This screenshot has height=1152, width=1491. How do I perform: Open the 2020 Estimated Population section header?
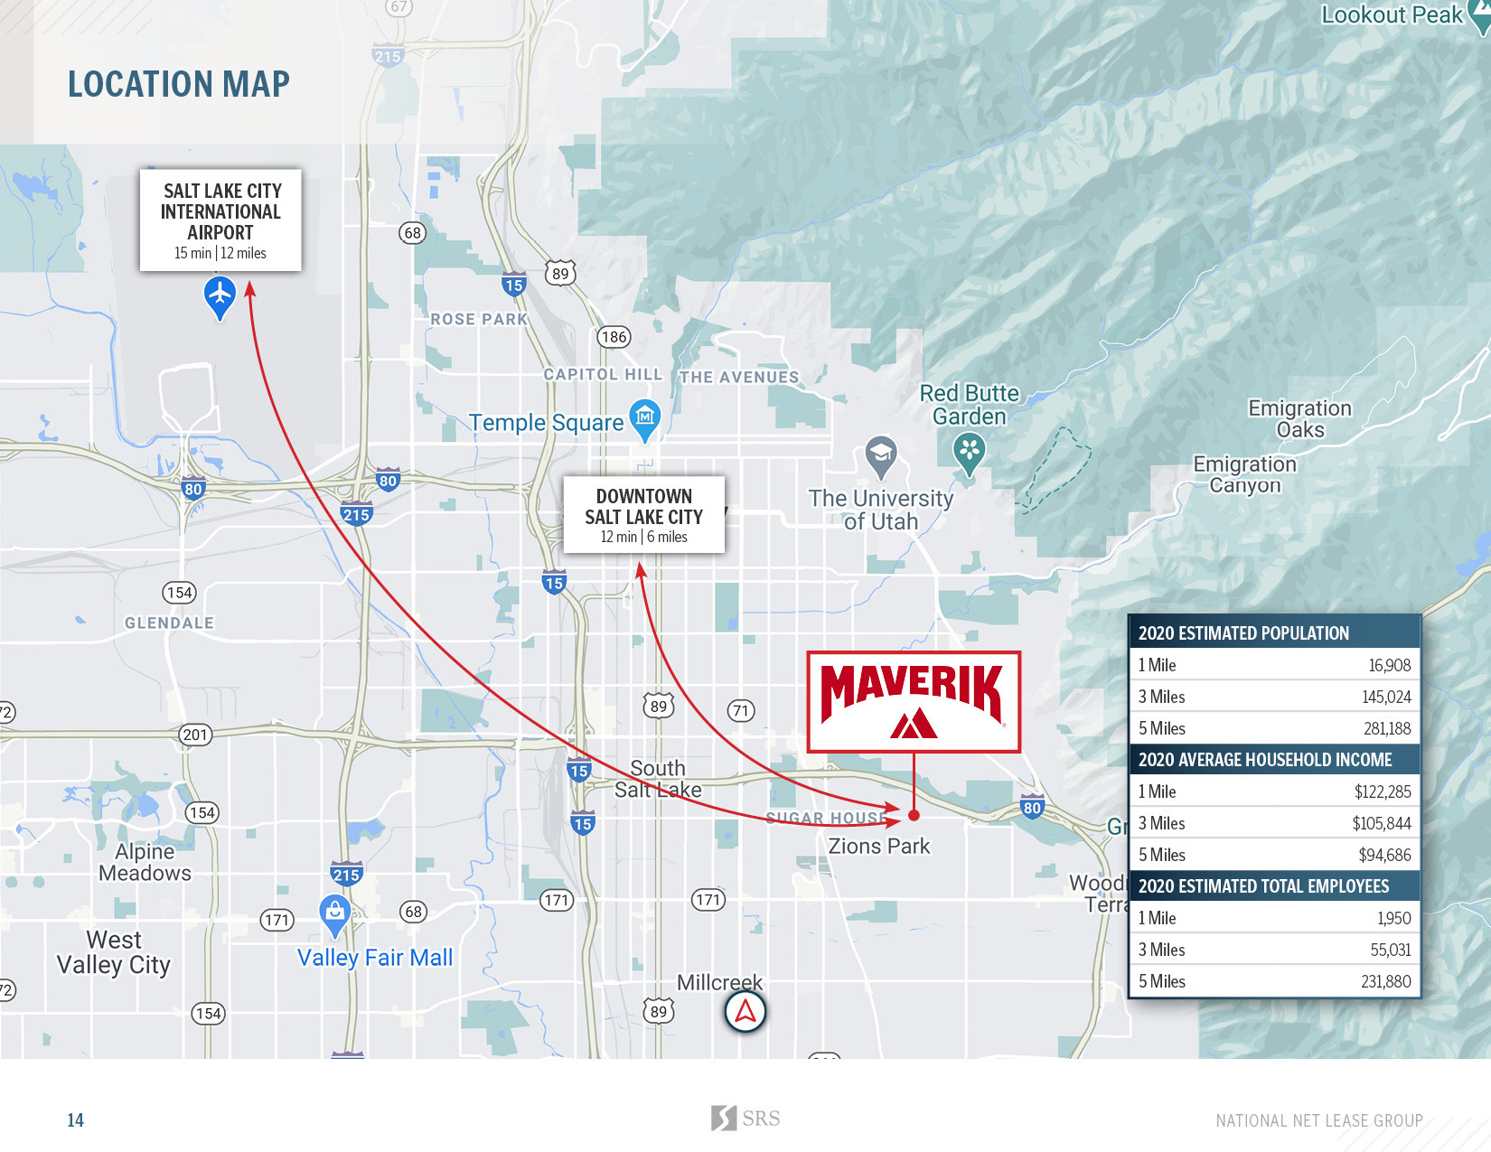pos(1274,633)
